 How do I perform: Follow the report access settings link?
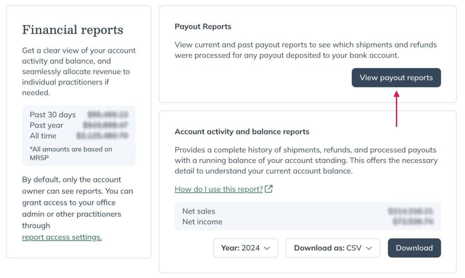[x=62, y=237]
